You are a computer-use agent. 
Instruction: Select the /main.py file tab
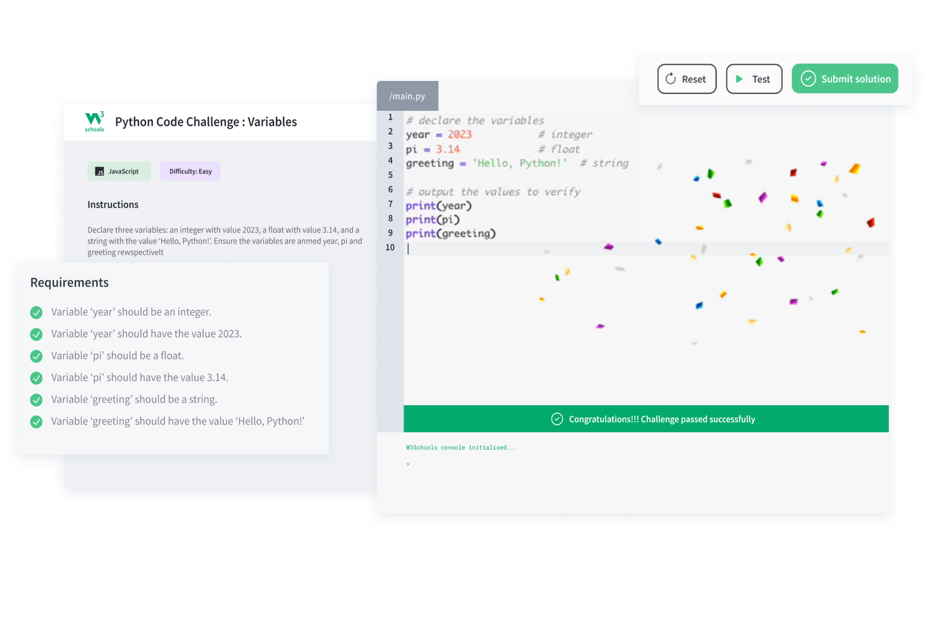[407, 96]
